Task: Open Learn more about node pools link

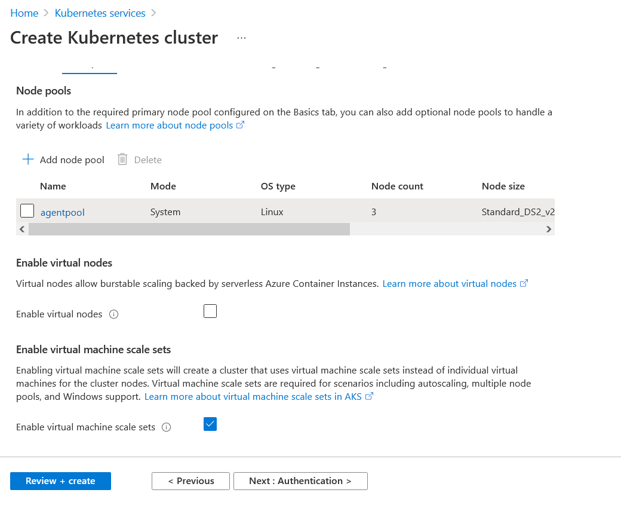Action: tap(170, 126)
